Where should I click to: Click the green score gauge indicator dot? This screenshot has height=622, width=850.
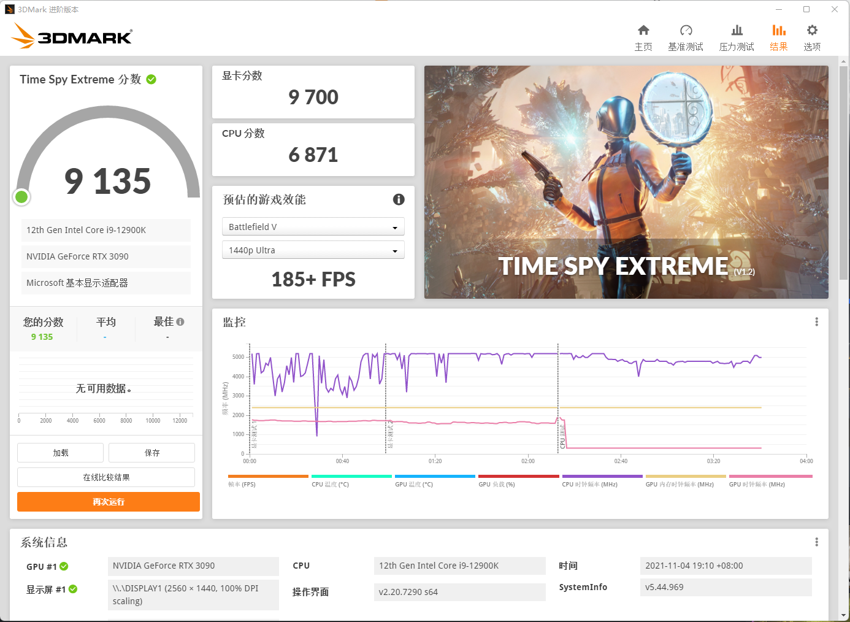coord(21,197)
